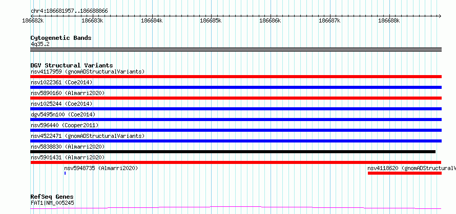This screenshot has width=456, height=214.
Task: Click the gray 4q35.2 cytogenetic band bar
Action: (236, 50)
